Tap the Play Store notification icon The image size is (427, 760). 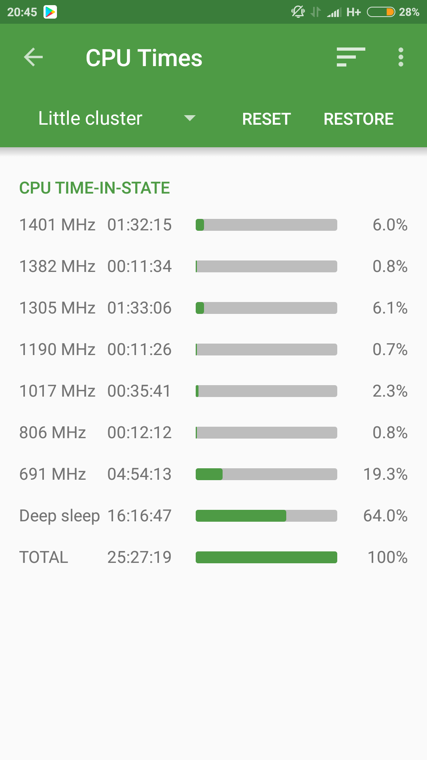(50, 12)
